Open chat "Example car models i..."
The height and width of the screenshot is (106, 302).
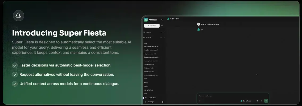pyautogui.click(x=152, y=57)
